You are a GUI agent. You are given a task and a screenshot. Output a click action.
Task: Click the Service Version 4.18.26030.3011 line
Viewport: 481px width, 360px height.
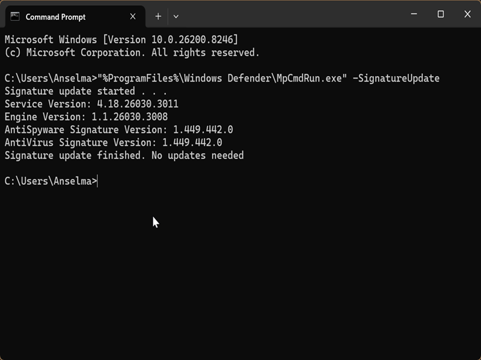tap(91, 104)
